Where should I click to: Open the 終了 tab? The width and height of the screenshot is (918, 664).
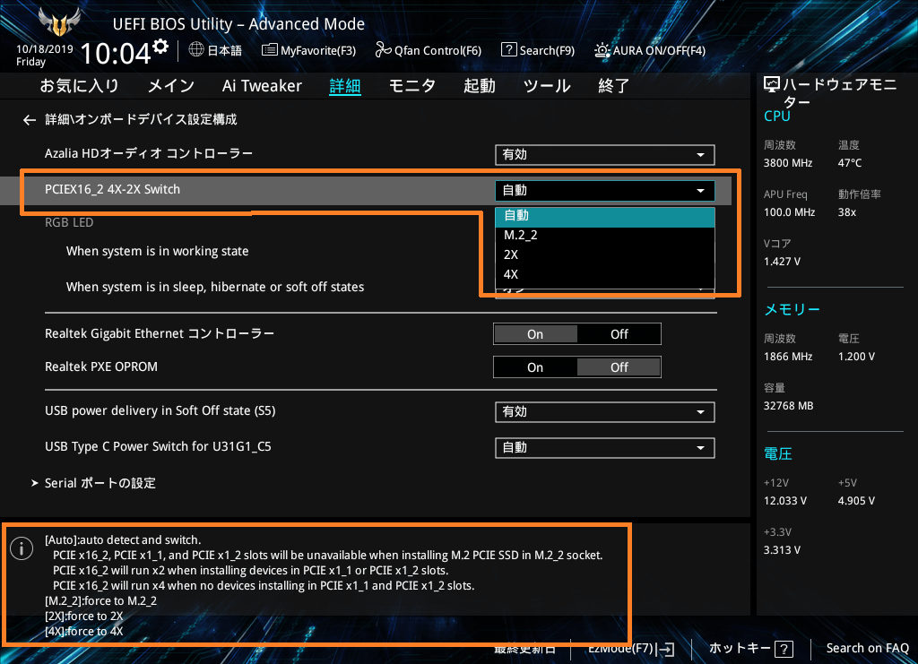[613, 86]
